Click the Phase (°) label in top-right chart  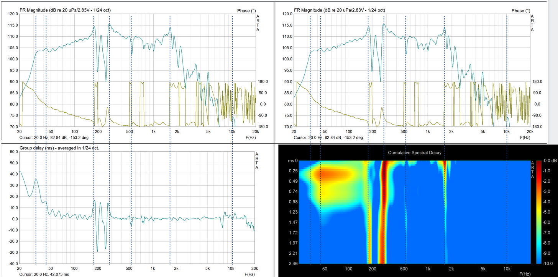pos(520,11)
